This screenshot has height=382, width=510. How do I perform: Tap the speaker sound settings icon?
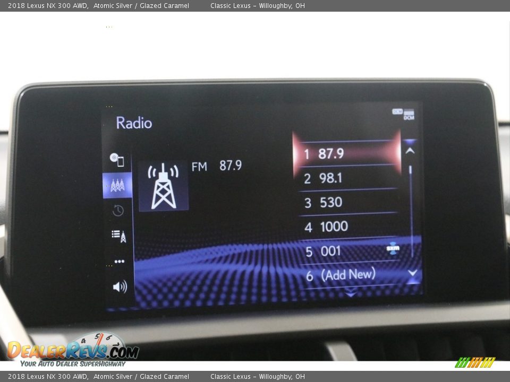120,286
